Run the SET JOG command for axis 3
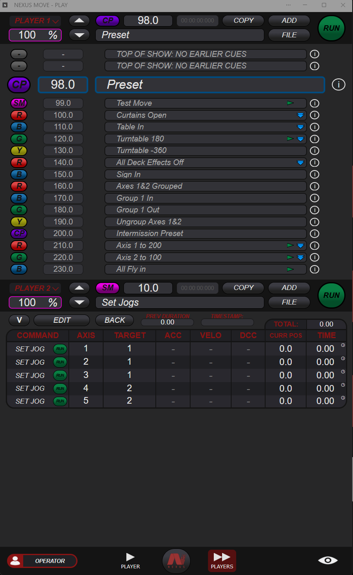This screenshot has width=353, height=575. pyautogui.click(x=60, y=375)
